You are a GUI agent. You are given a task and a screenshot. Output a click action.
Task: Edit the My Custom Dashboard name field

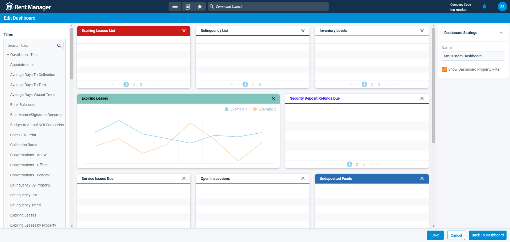pyautogui.click(x=473, y=56)
